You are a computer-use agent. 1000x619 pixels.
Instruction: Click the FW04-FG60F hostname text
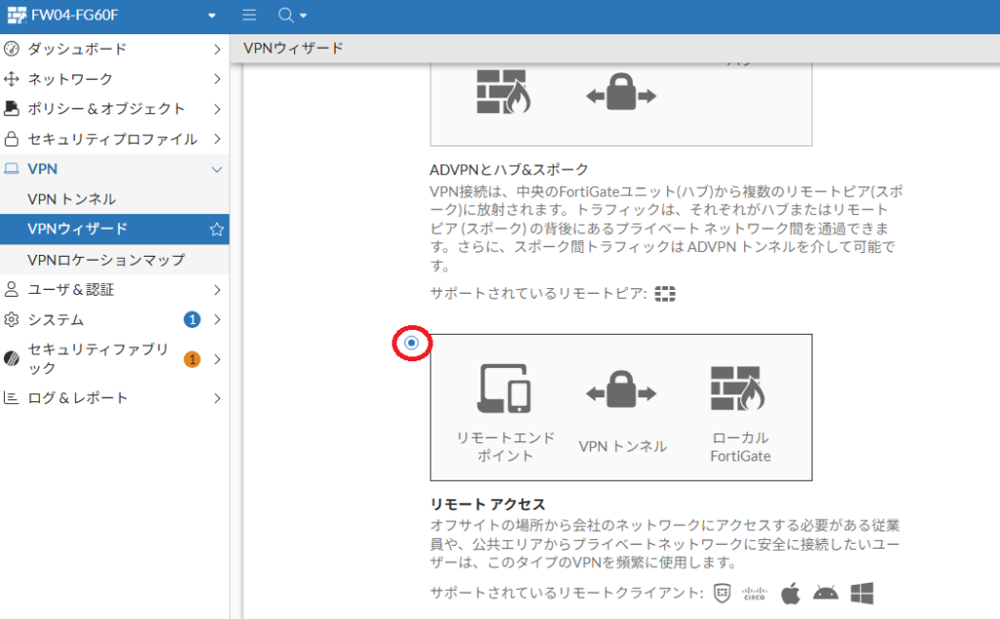point(74,16)
